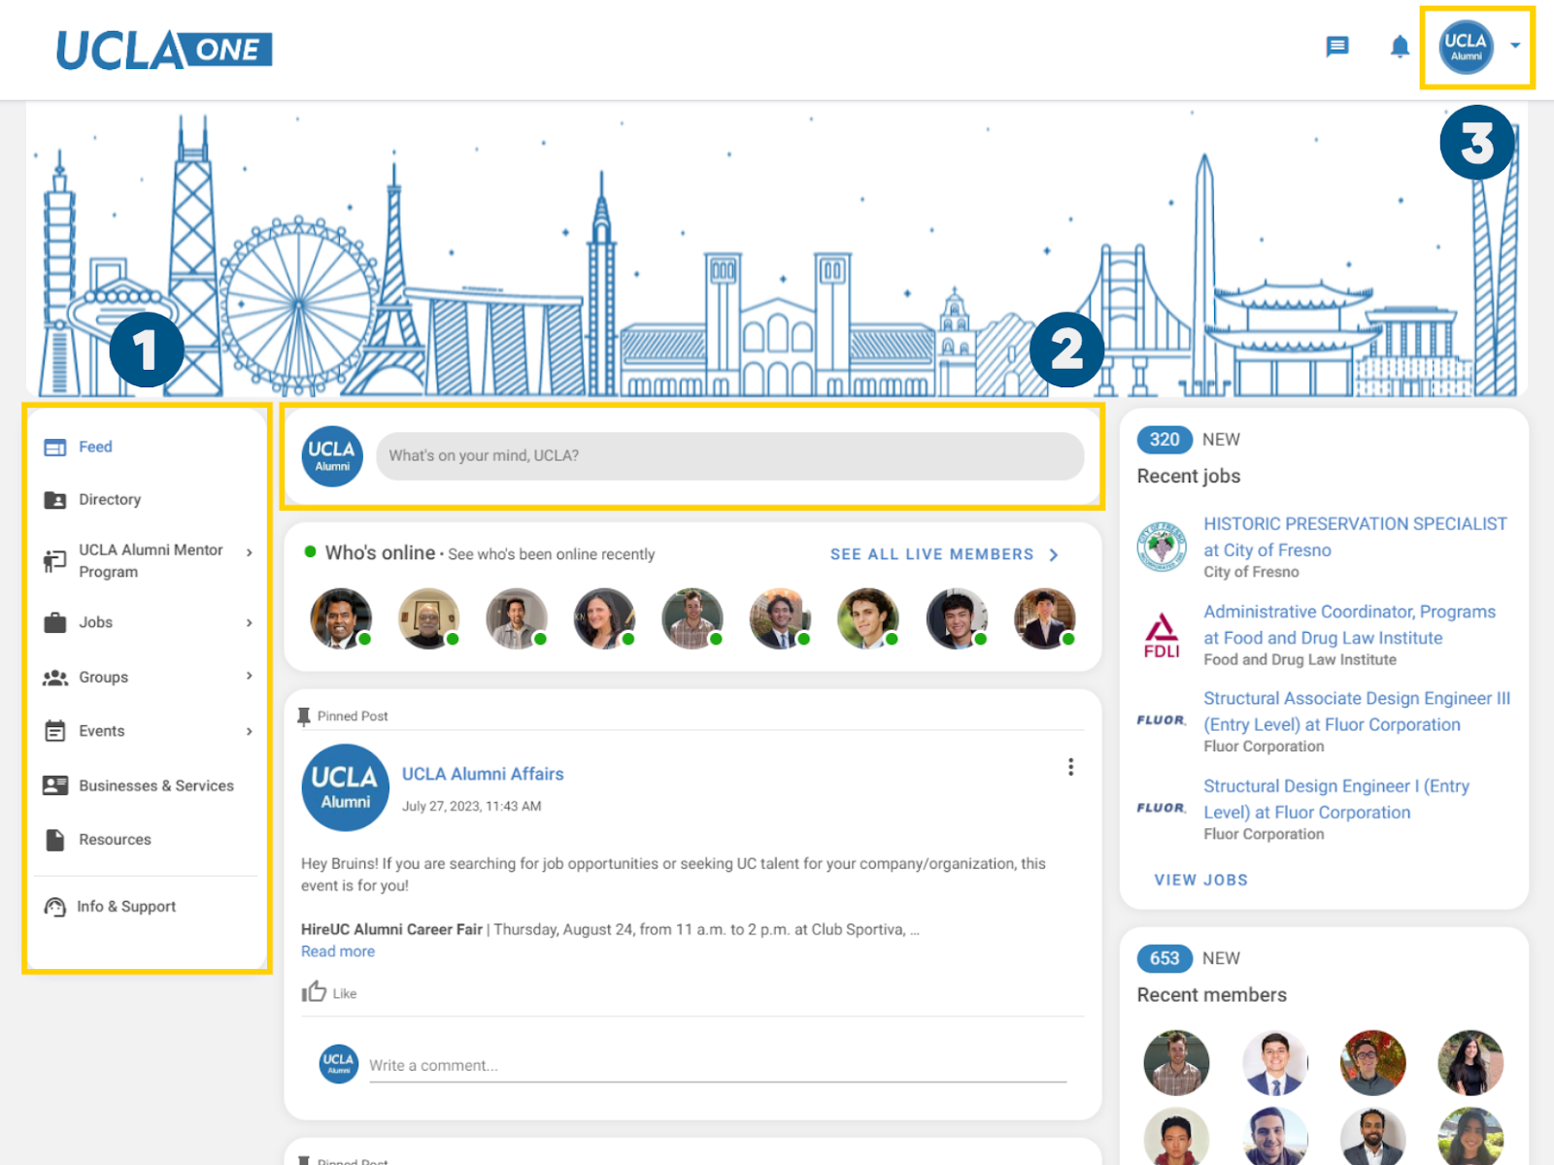The image size is (1554, 1165).
Task: Open the pinned post three-dot options menu
Action: 1070,767
